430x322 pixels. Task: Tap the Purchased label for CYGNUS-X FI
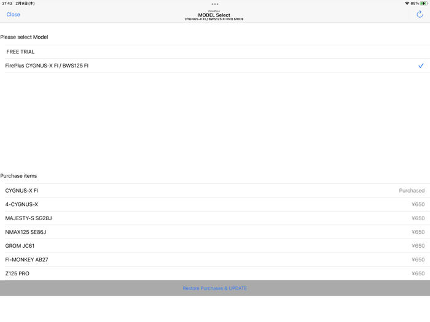[412, 191]
